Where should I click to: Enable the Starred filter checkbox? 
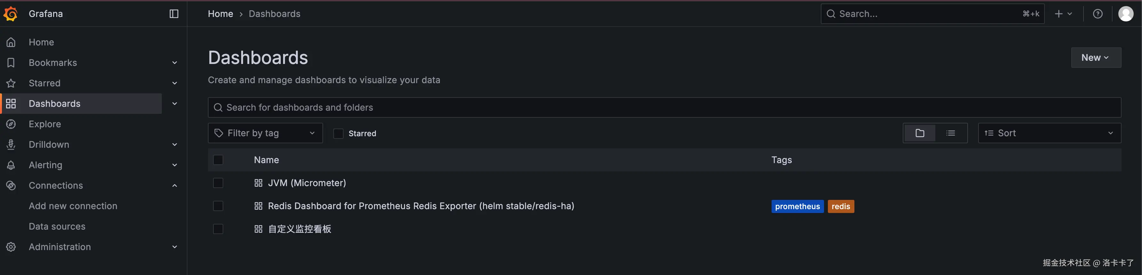tap(338, 133)
